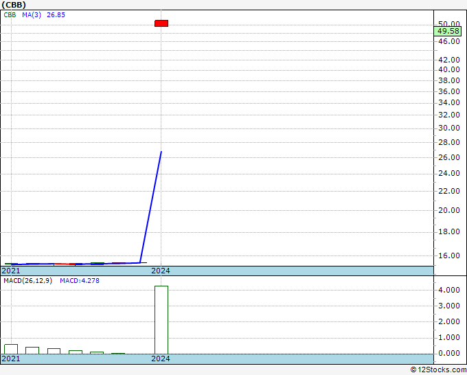
Task: Click the 20.00 price axis label
Action: tap(449, 211)
